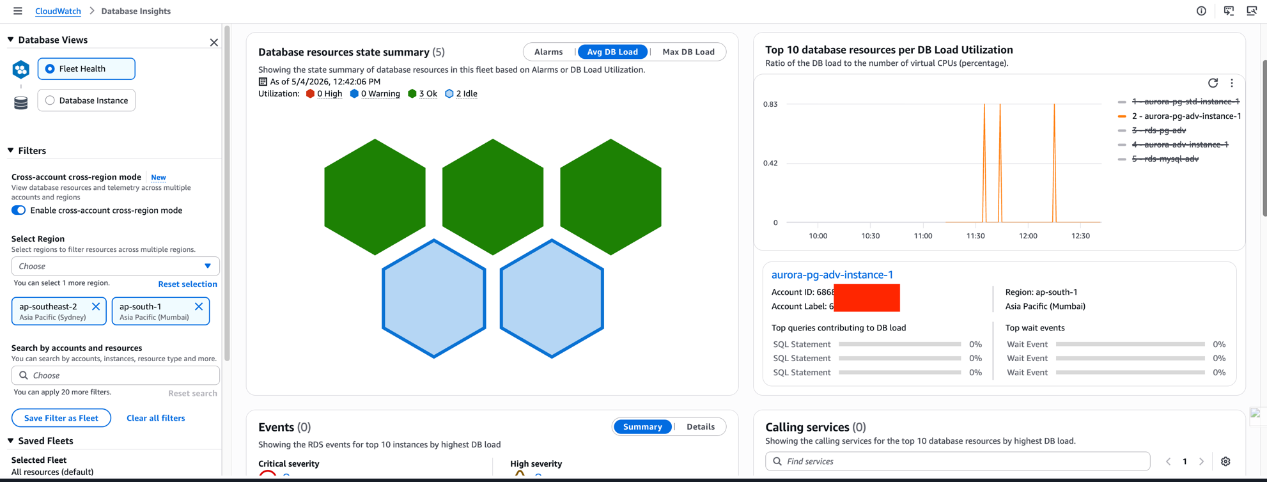Viewport: 1267px width, 482px height.
Task: Open the Select Region dropdown
Action: click(116, 266)
